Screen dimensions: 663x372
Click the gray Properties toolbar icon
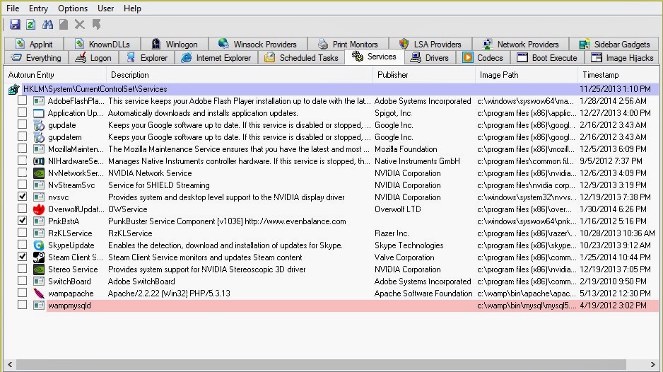(64, 25)
